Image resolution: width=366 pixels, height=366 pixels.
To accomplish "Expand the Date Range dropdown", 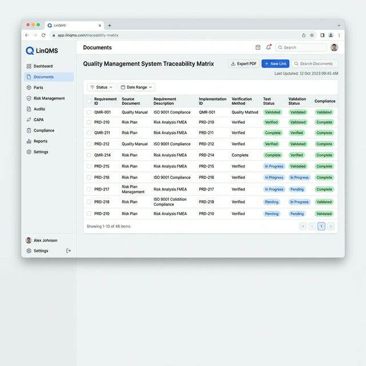I will click(x=136, y=87).
